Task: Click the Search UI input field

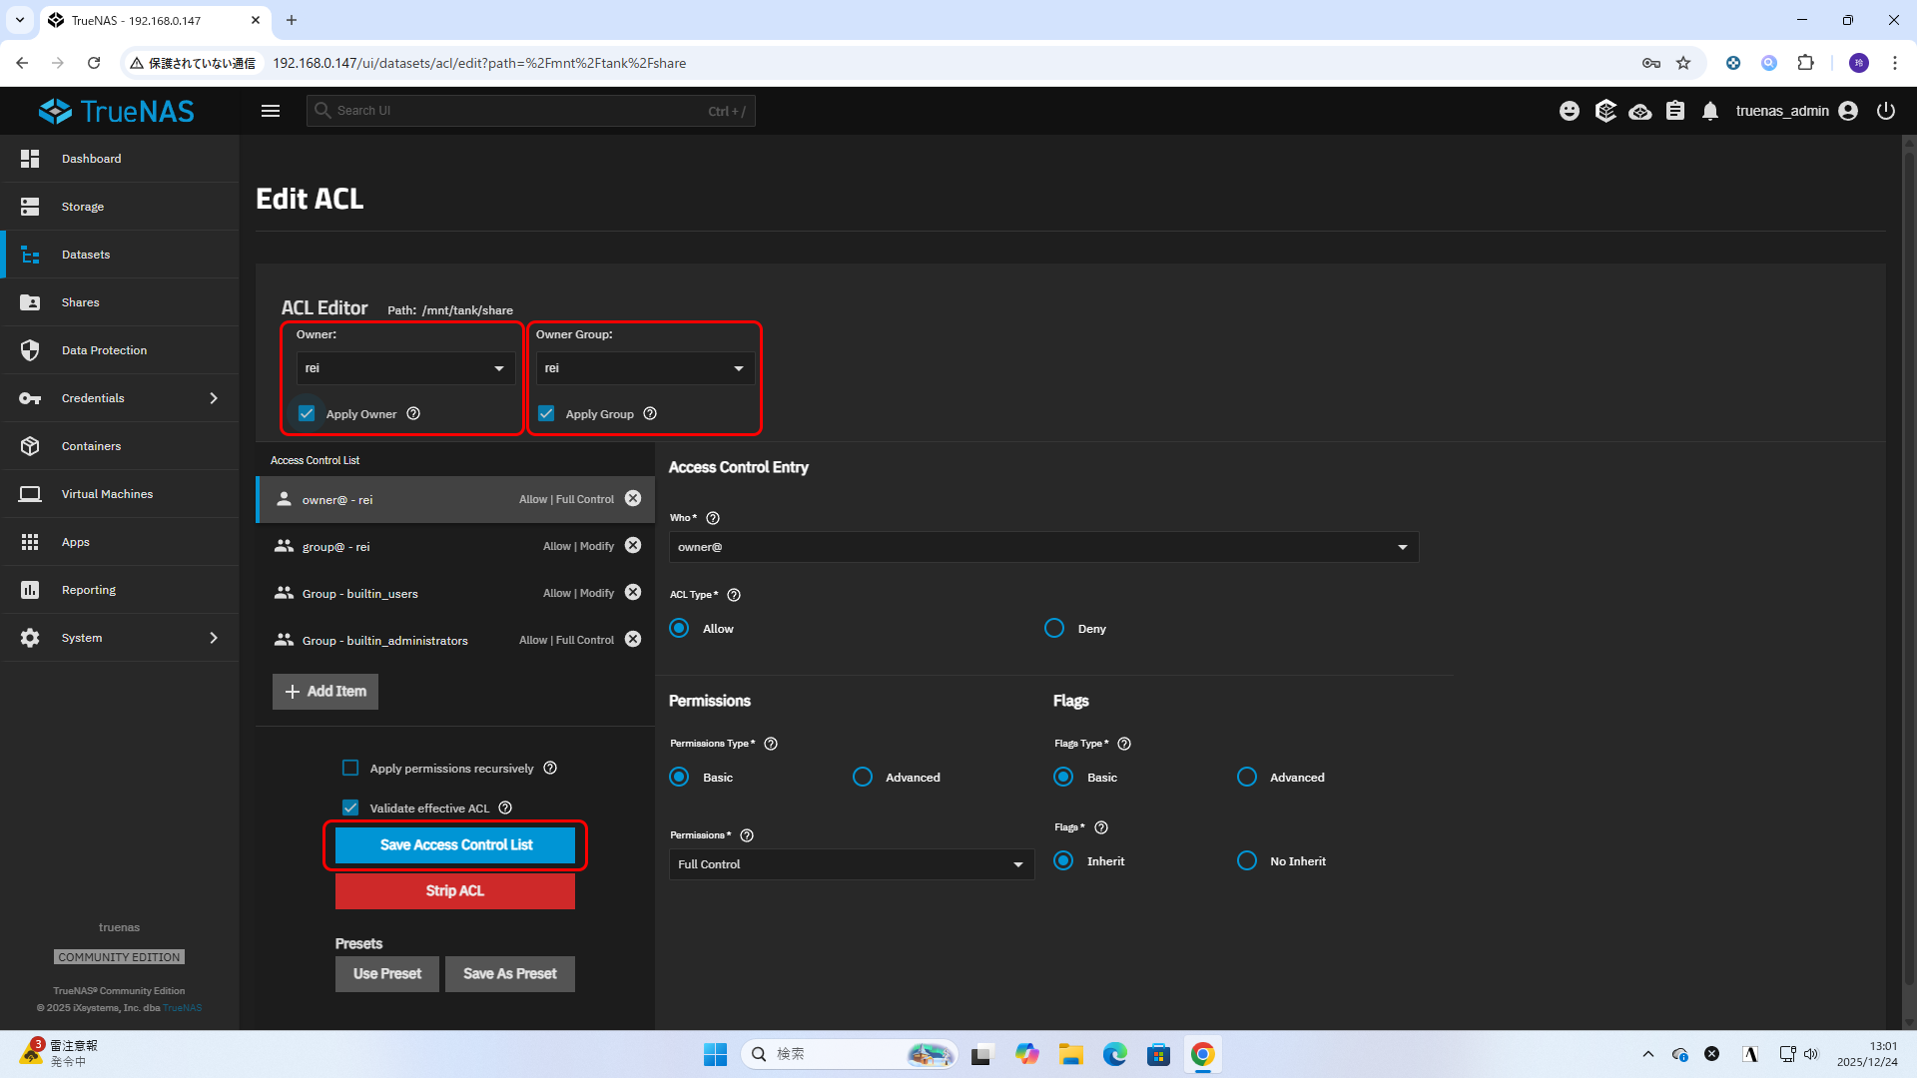Action: click(x=529, y=111)
